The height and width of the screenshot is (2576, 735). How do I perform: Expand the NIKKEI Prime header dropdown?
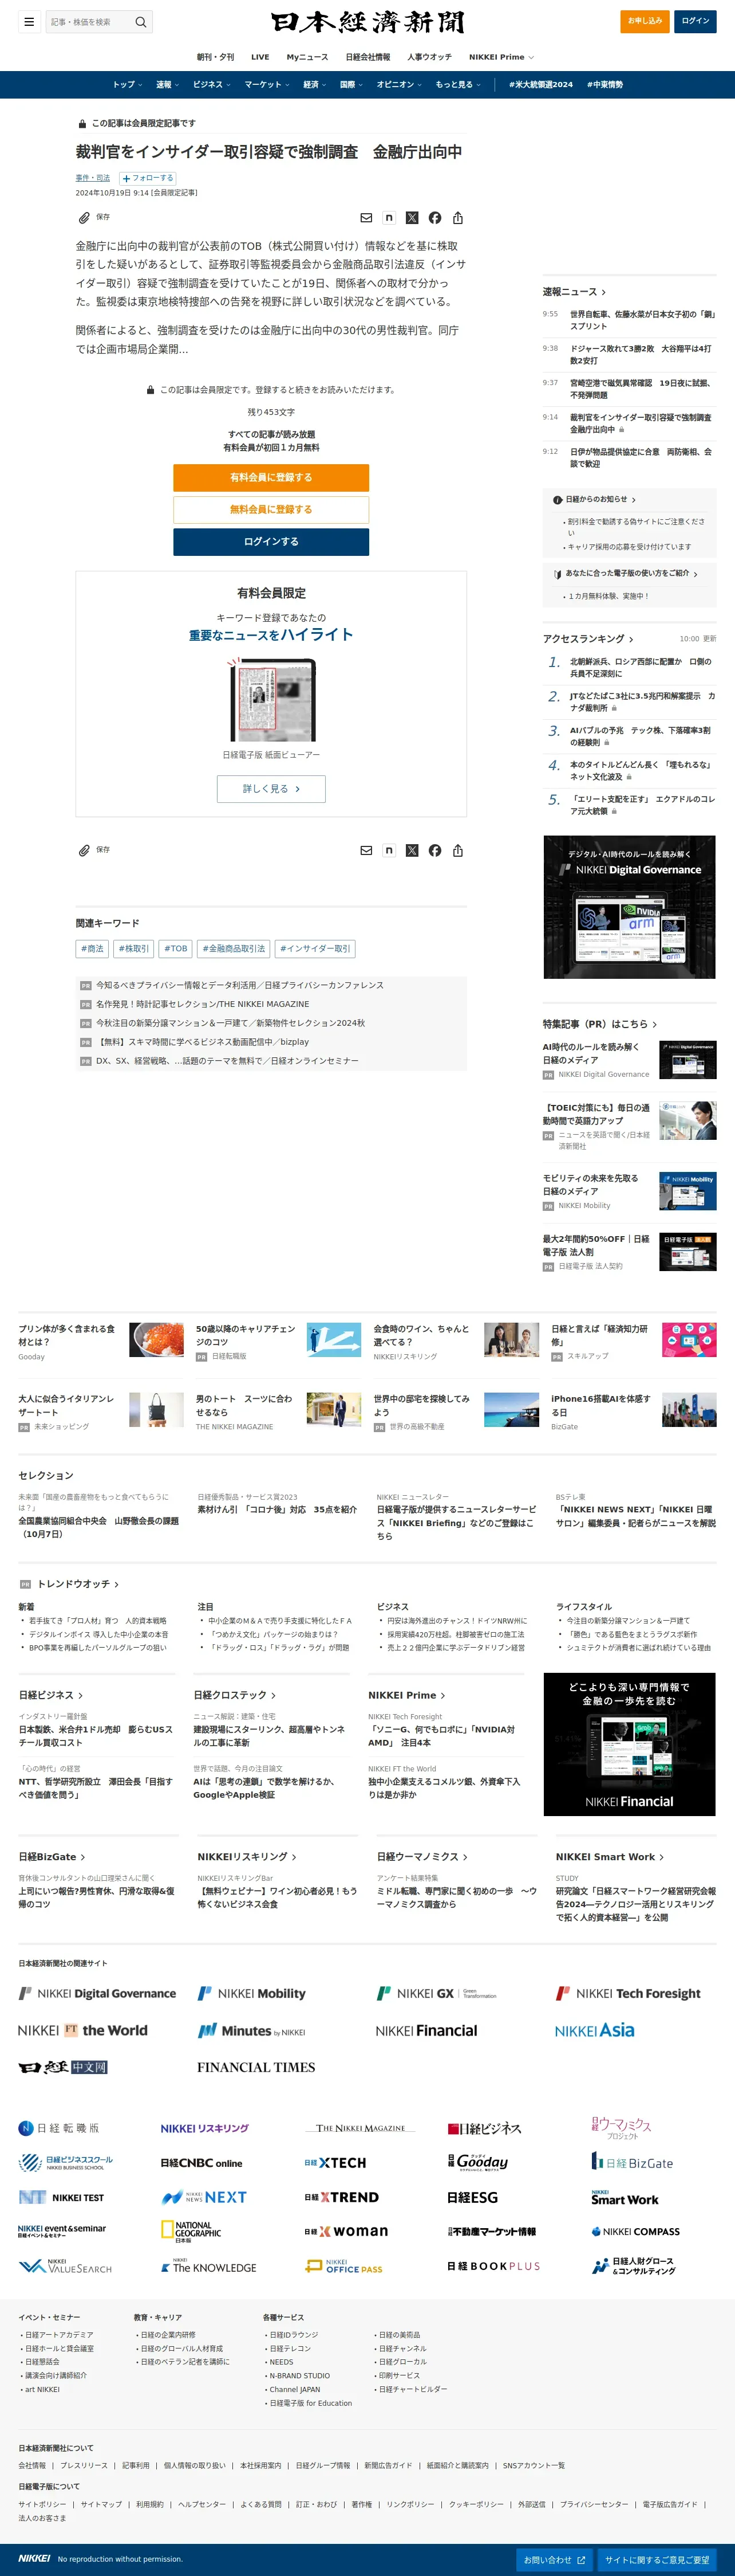click(501, 57)
